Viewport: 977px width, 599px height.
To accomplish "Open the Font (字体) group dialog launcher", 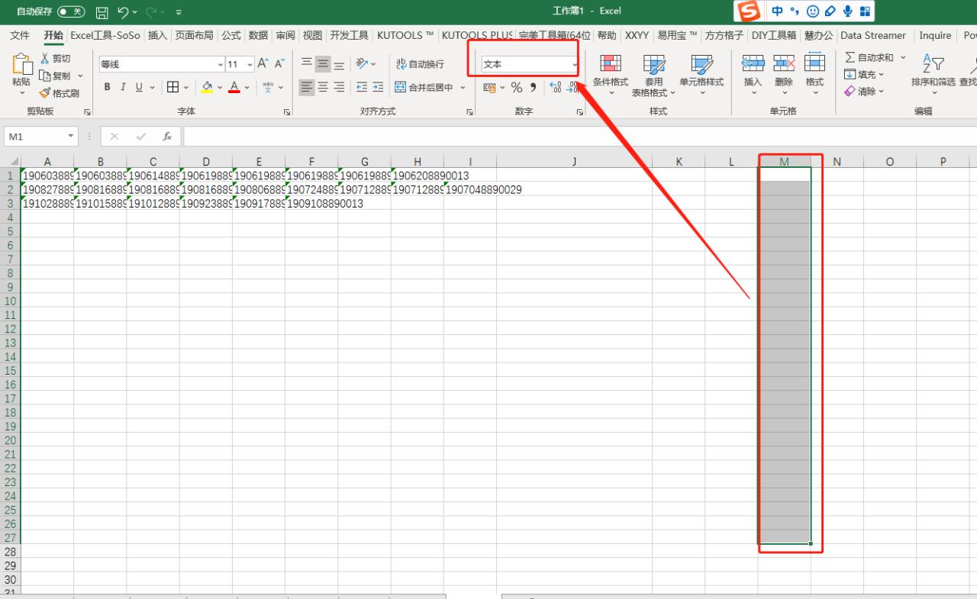I will (x=286, y=112).
